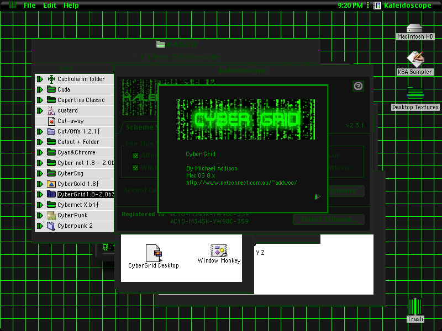Click the Kaleidoscope help question mark icon
The height and width of the screenshot is (331, 442).
click(x=358, y=86)
